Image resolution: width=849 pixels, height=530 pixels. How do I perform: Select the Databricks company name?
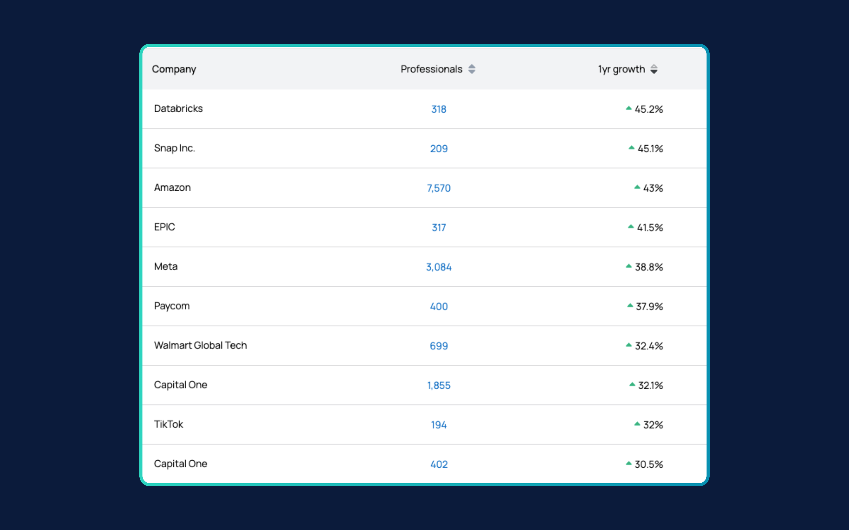pyautogui.click(x=178, y=109)
